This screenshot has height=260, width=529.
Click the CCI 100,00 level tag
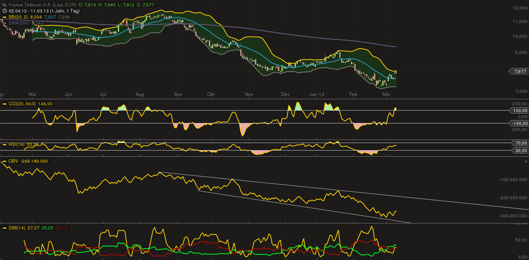click(x=518, y=111)
